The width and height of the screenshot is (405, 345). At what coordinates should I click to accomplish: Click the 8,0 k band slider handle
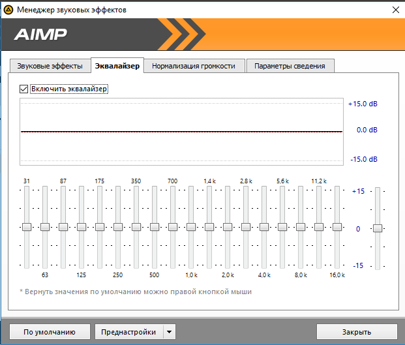coord(301,227)
